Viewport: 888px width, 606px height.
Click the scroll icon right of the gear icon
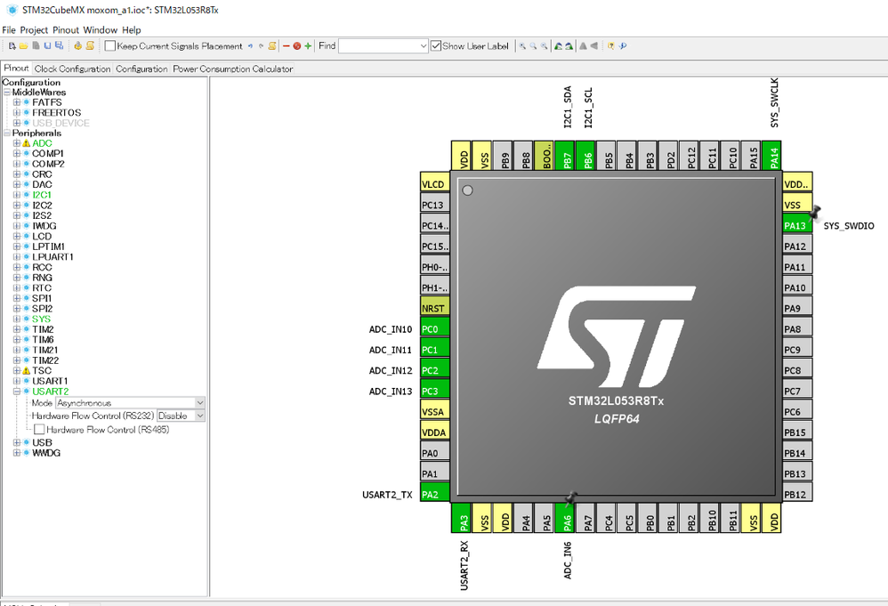click(90, 46)
